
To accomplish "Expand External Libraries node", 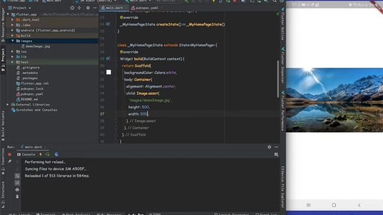I will pos(8,105).
